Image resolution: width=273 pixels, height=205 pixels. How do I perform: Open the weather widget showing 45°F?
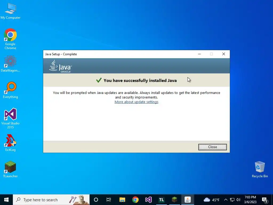(x=211, y=200)
